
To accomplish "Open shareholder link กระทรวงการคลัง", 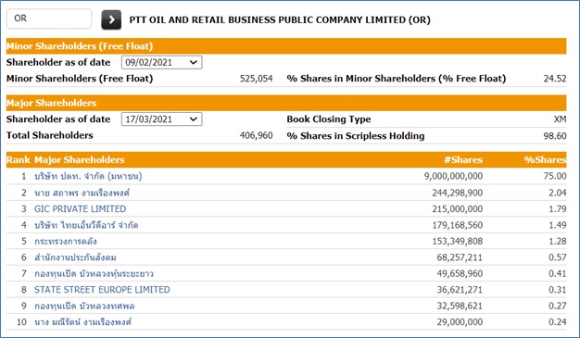I will coord(66,241).
